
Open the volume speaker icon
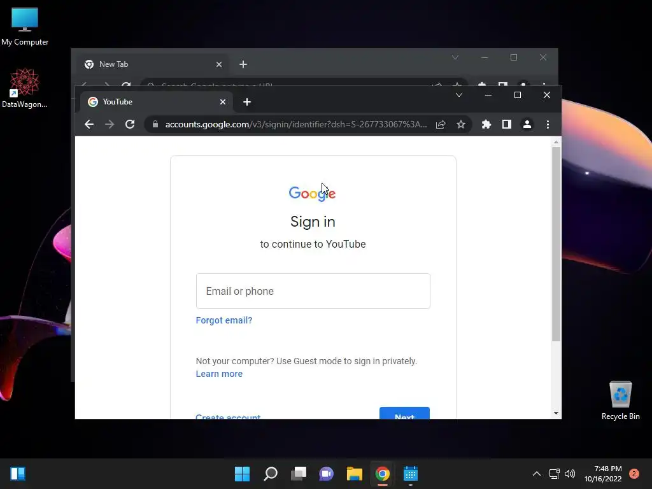coord(570,474)
